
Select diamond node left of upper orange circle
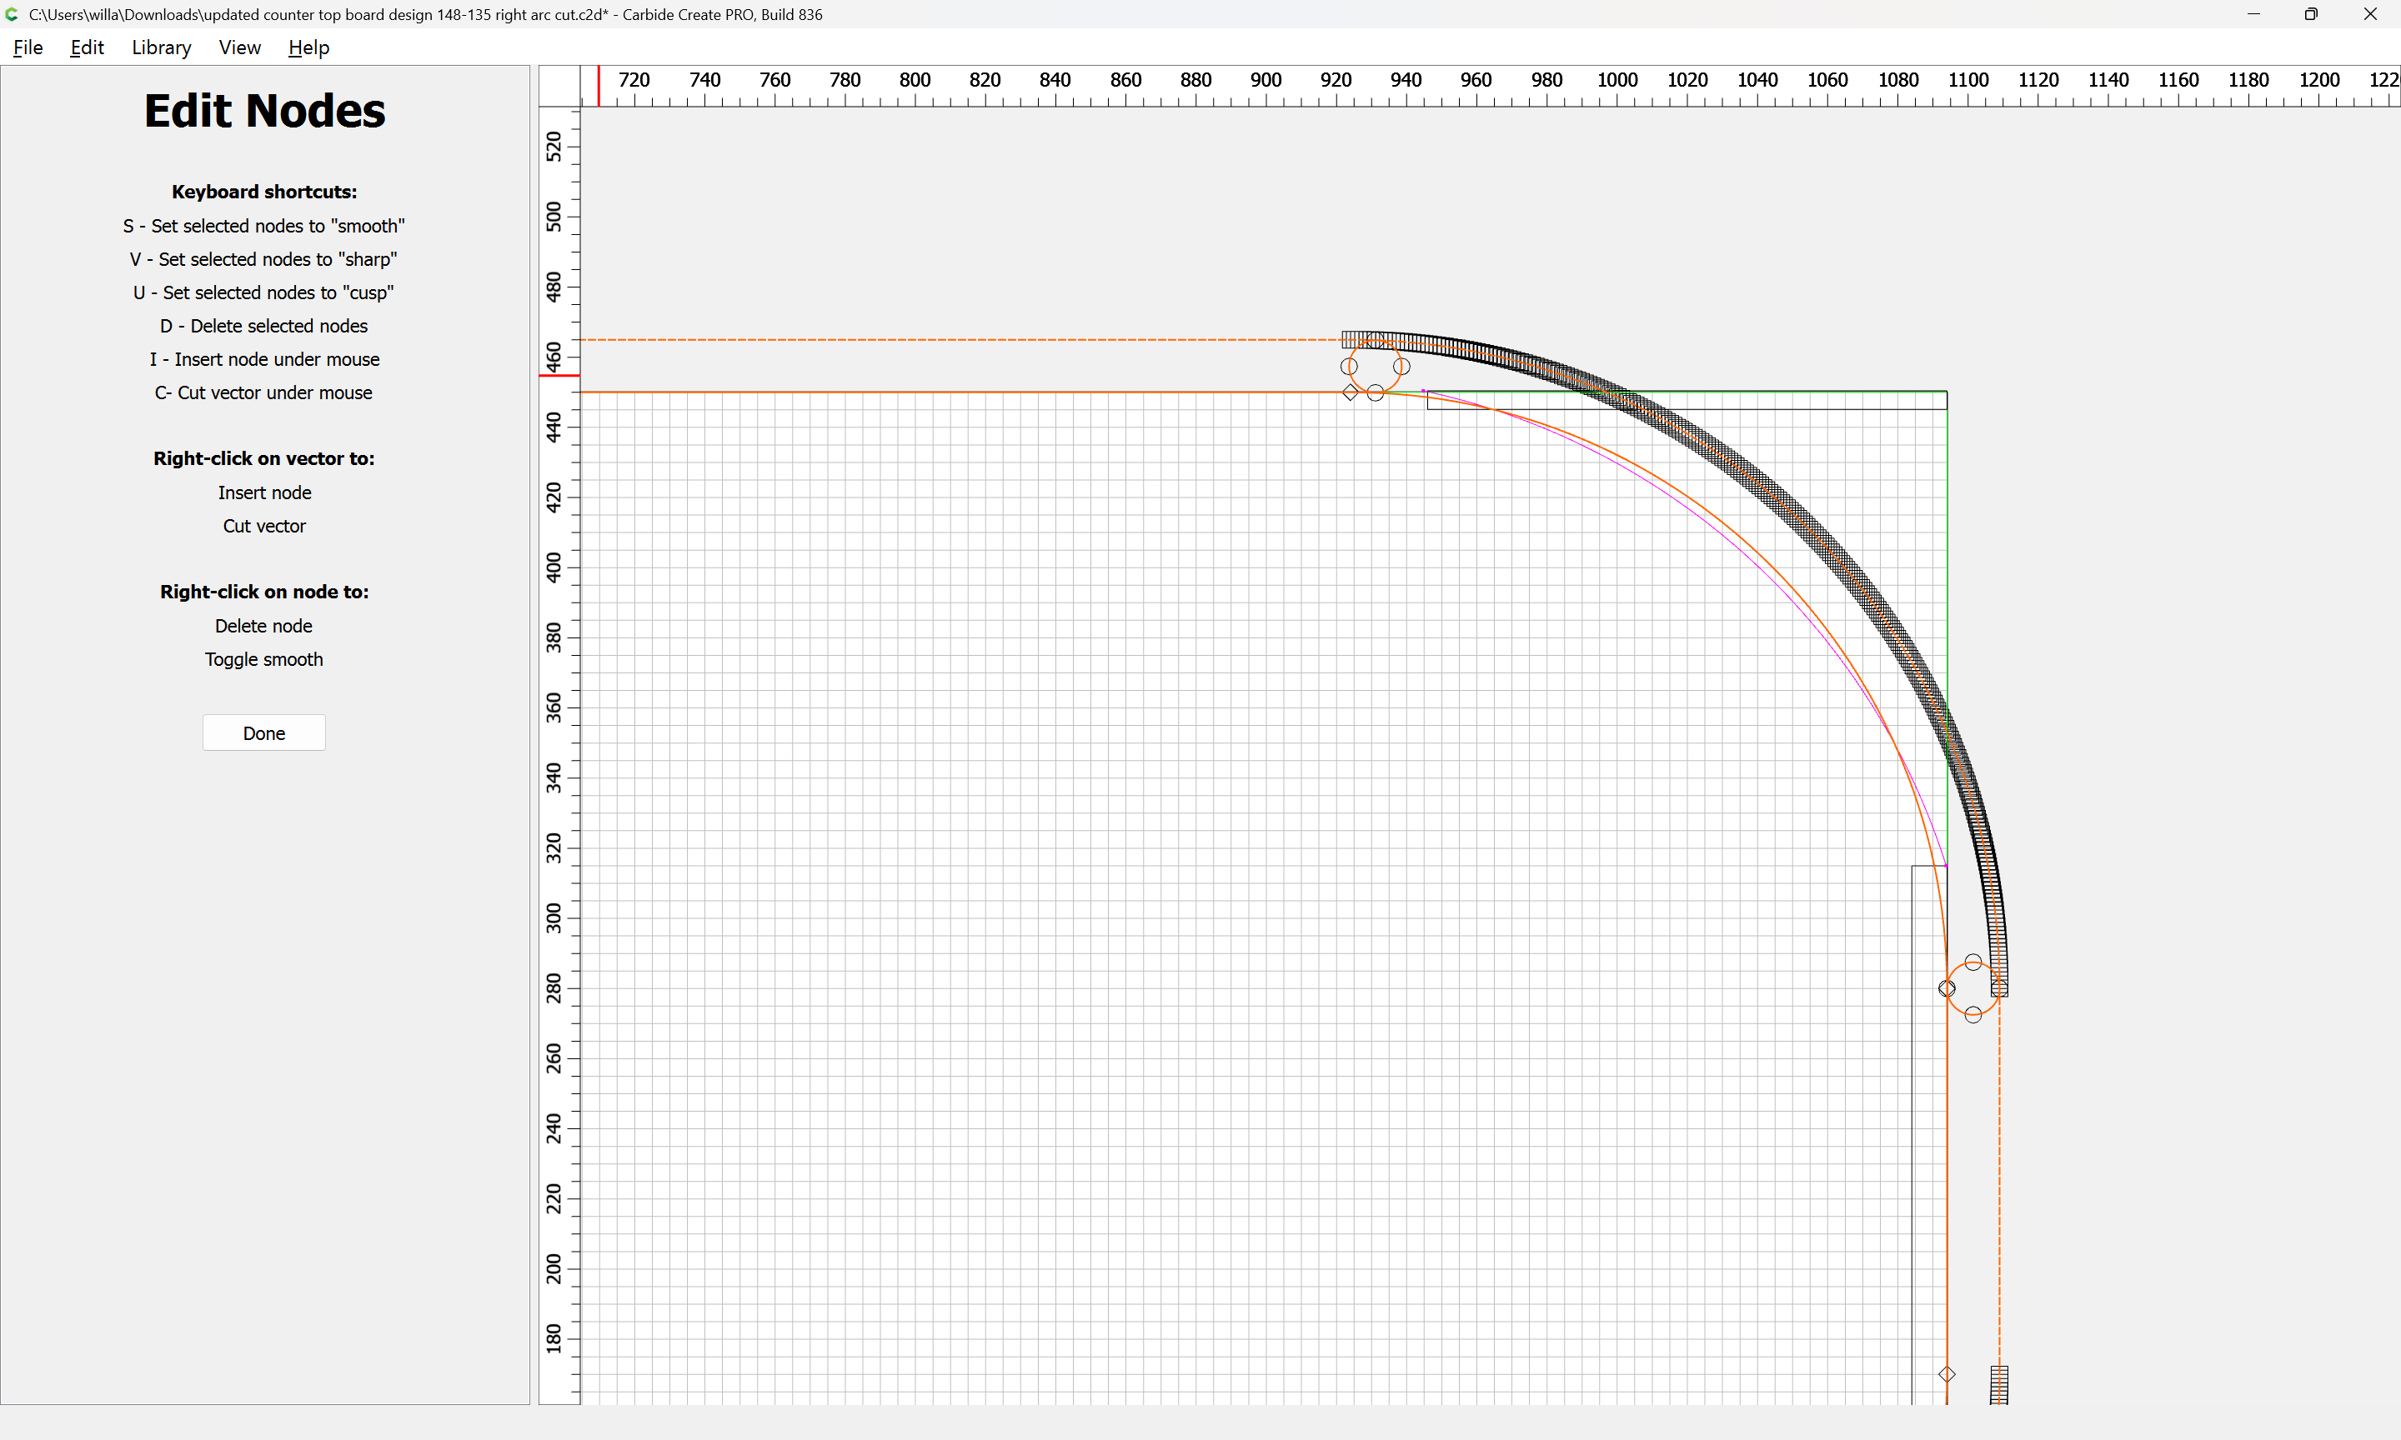(x=1350, y=392)
